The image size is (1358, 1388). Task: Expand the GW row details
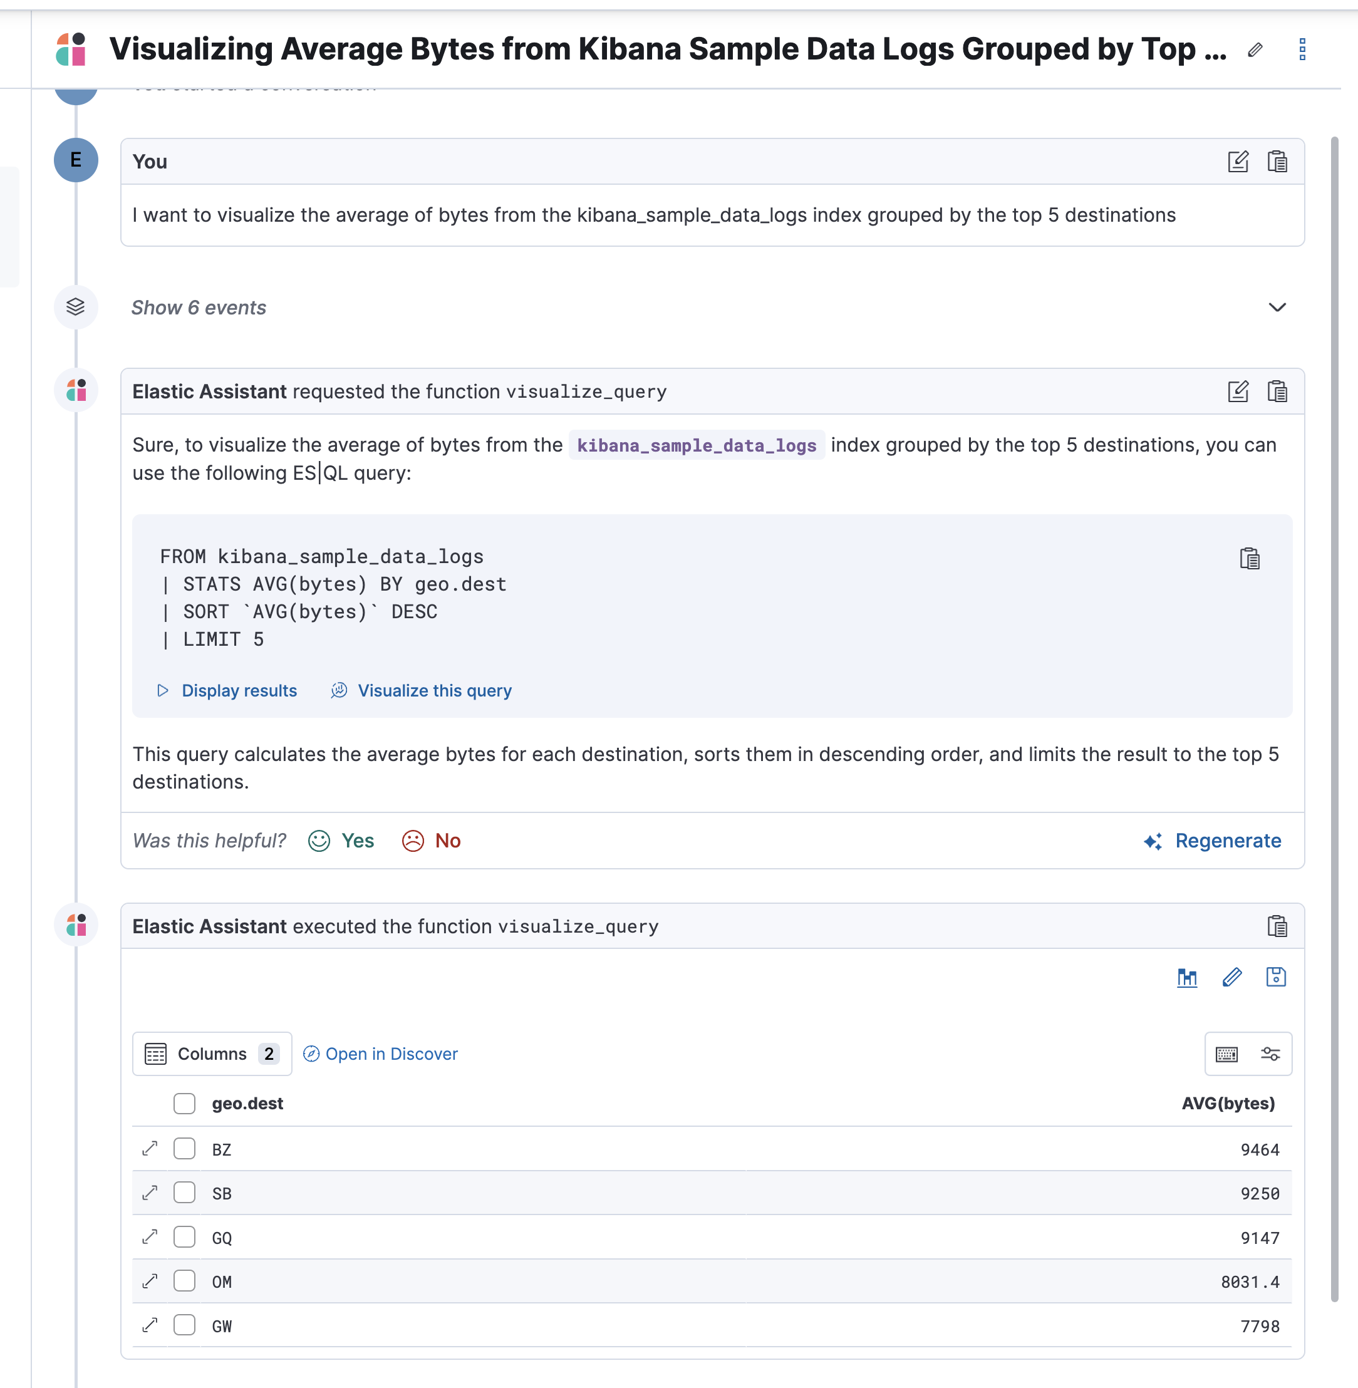[150, 1325]
